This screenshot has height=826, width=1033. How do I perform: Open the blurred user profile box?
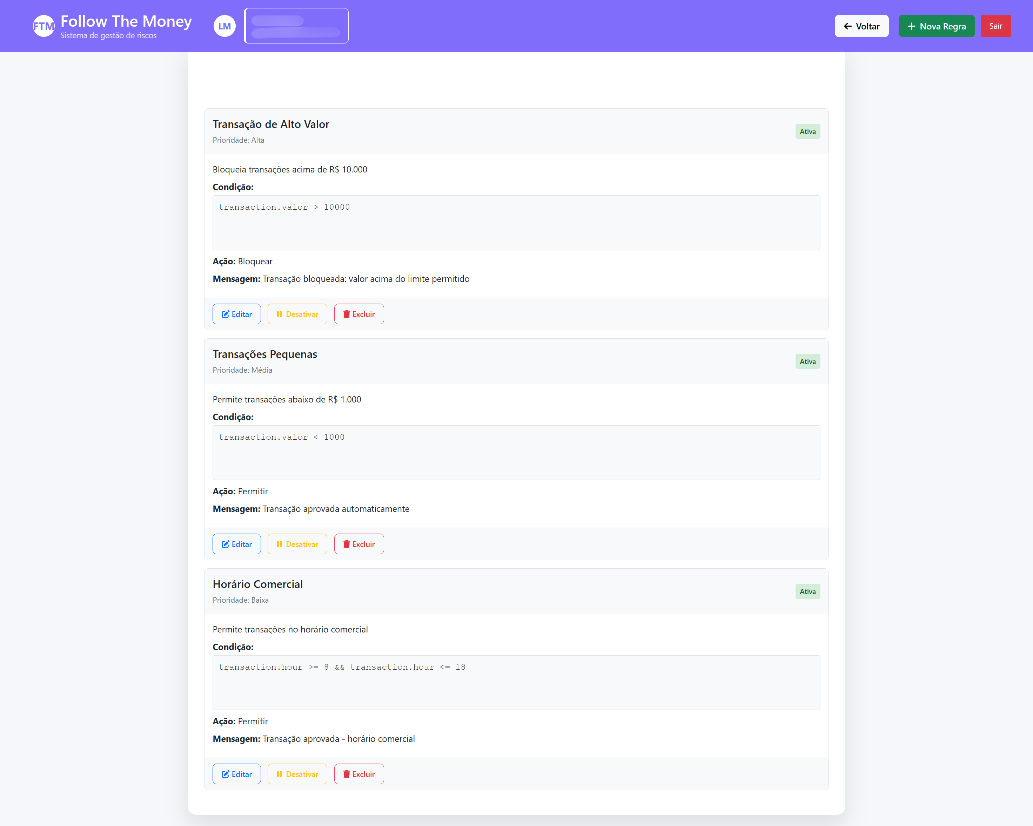296,26
